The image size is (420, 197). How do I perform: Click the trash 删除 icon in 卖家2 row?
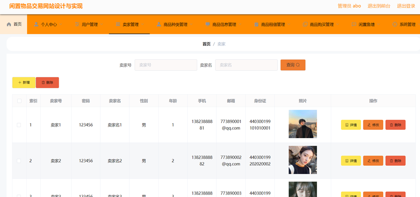click(x=391, y=161)
